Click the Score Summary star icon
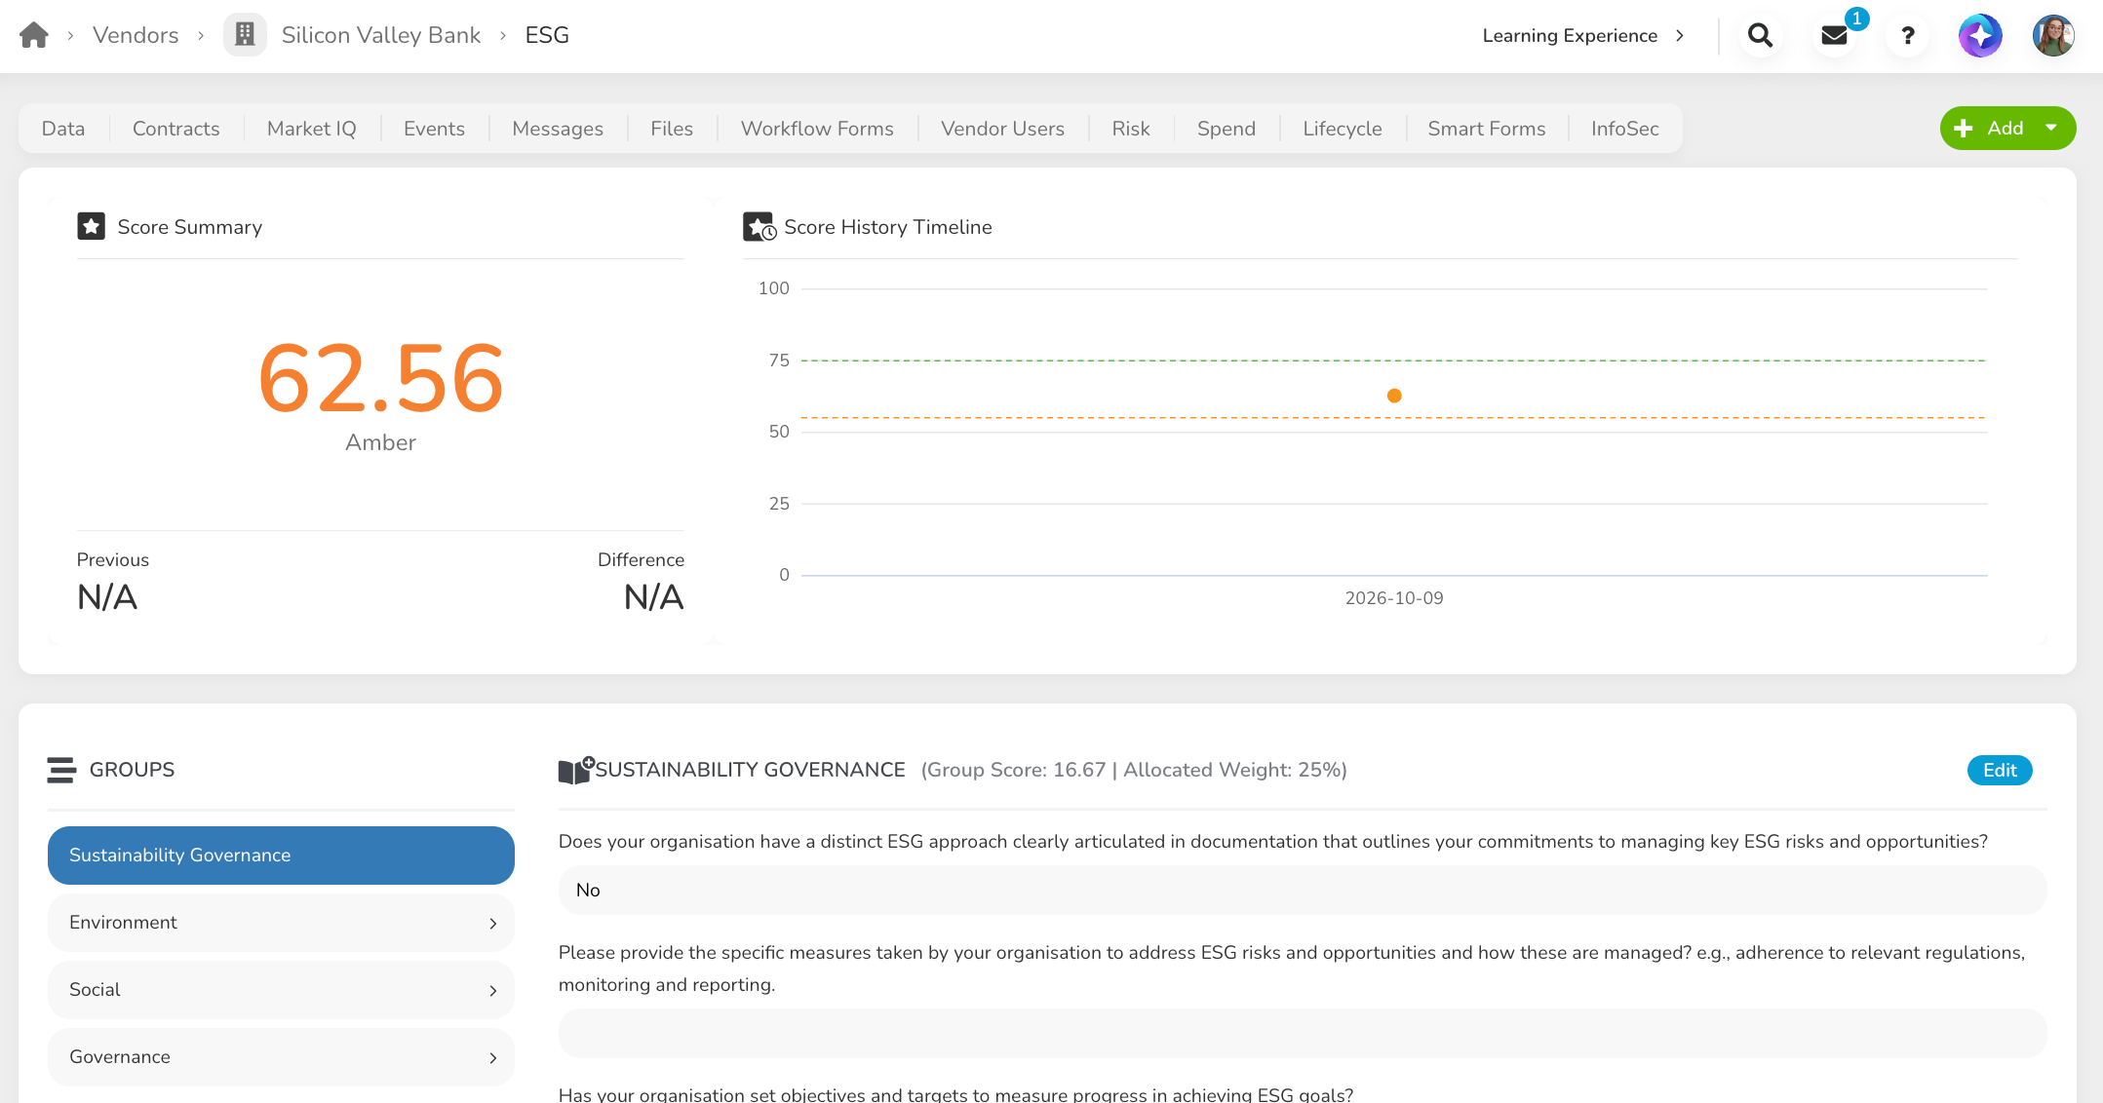This screenshot has width=2103, height=1103. pyautogui.click(x=92, y=227)
